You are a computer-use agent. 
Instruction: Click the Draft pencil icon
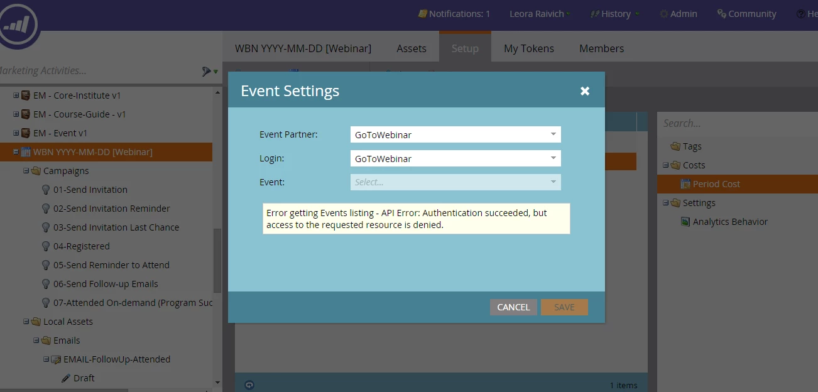(66, 378)
